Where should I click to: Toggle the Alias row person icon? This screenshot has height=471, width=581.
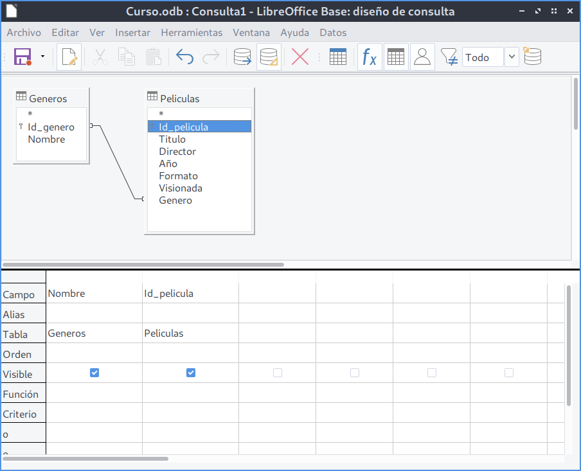coord(422,57)
